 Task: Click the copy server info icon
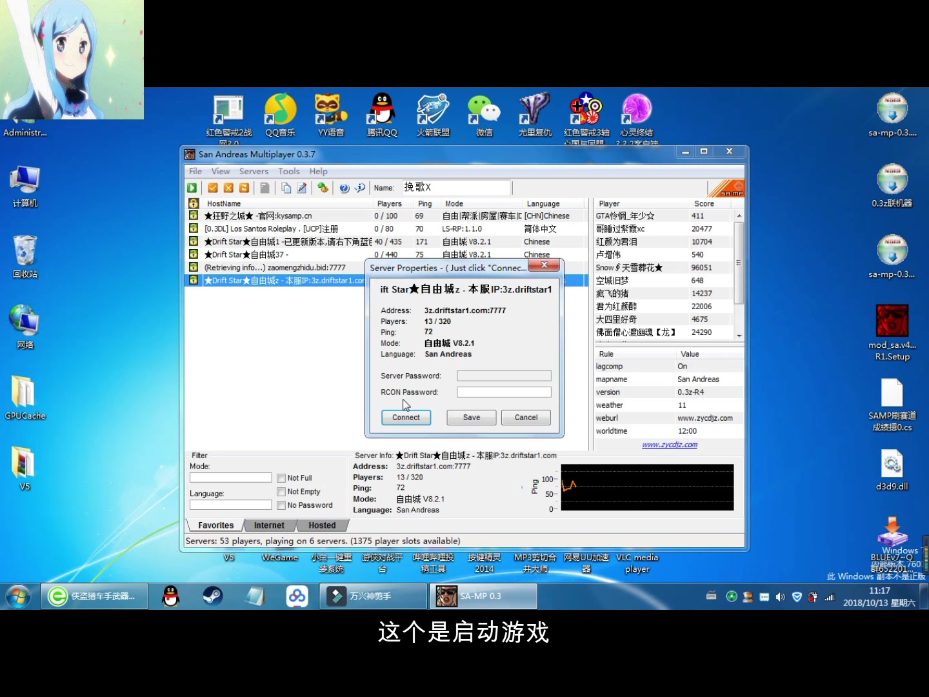(x=286, y=188)
